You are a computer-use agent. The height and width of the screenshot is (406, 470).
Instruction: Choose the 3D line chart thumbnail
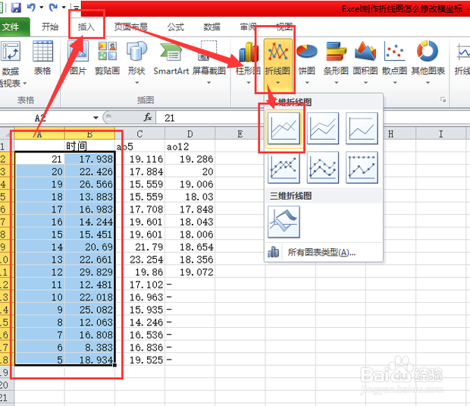[284, 222]
